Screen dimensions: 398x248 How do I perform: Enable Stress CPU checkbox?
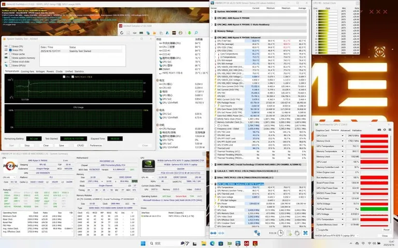(10, 47)
